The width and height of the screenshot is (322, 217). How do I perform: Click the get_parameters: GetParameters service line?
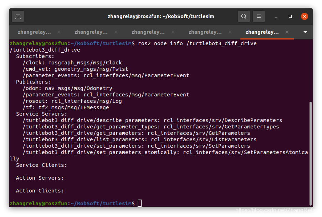tap(136, 133)
